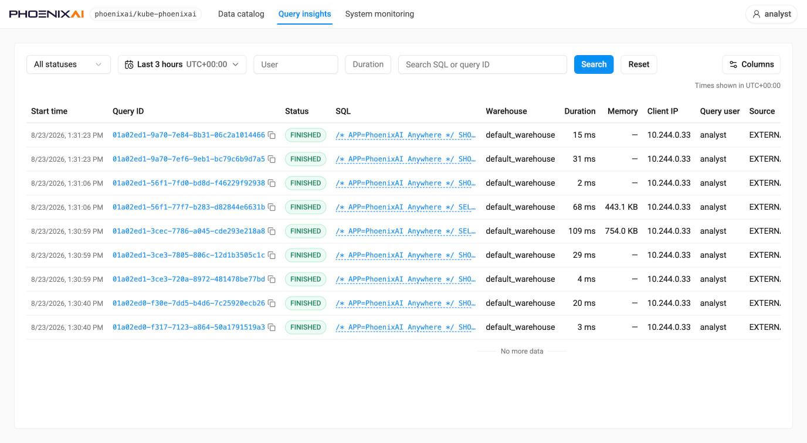Click the SQL column header

tap(343, 111)
